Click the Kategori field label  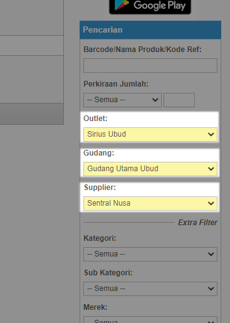click(x=100, y=238)
